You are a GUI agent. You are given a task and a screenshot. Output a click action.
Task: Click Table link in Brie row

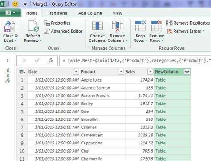[x=160, y=111]
